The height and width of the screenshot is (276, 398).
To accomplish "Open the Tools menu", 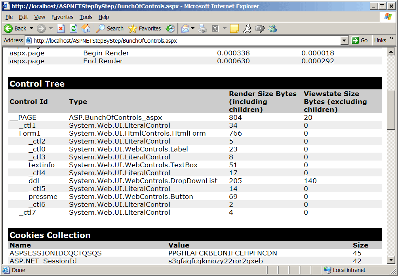I will pos(86,17).
